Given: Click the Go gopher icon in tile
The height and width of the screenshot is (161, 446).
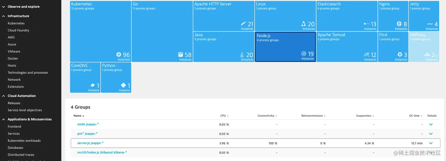Looking at the screenshot, I should (x=181, y=54).
